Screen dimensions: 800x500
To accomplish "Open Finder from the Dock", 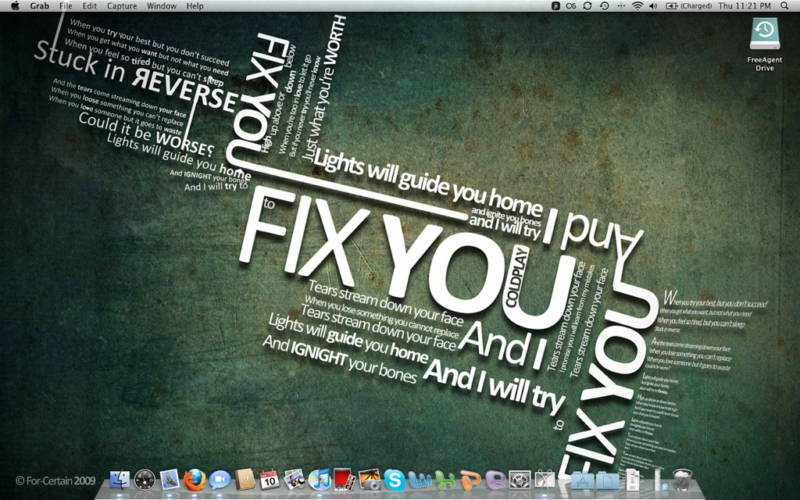I will 120,480.
